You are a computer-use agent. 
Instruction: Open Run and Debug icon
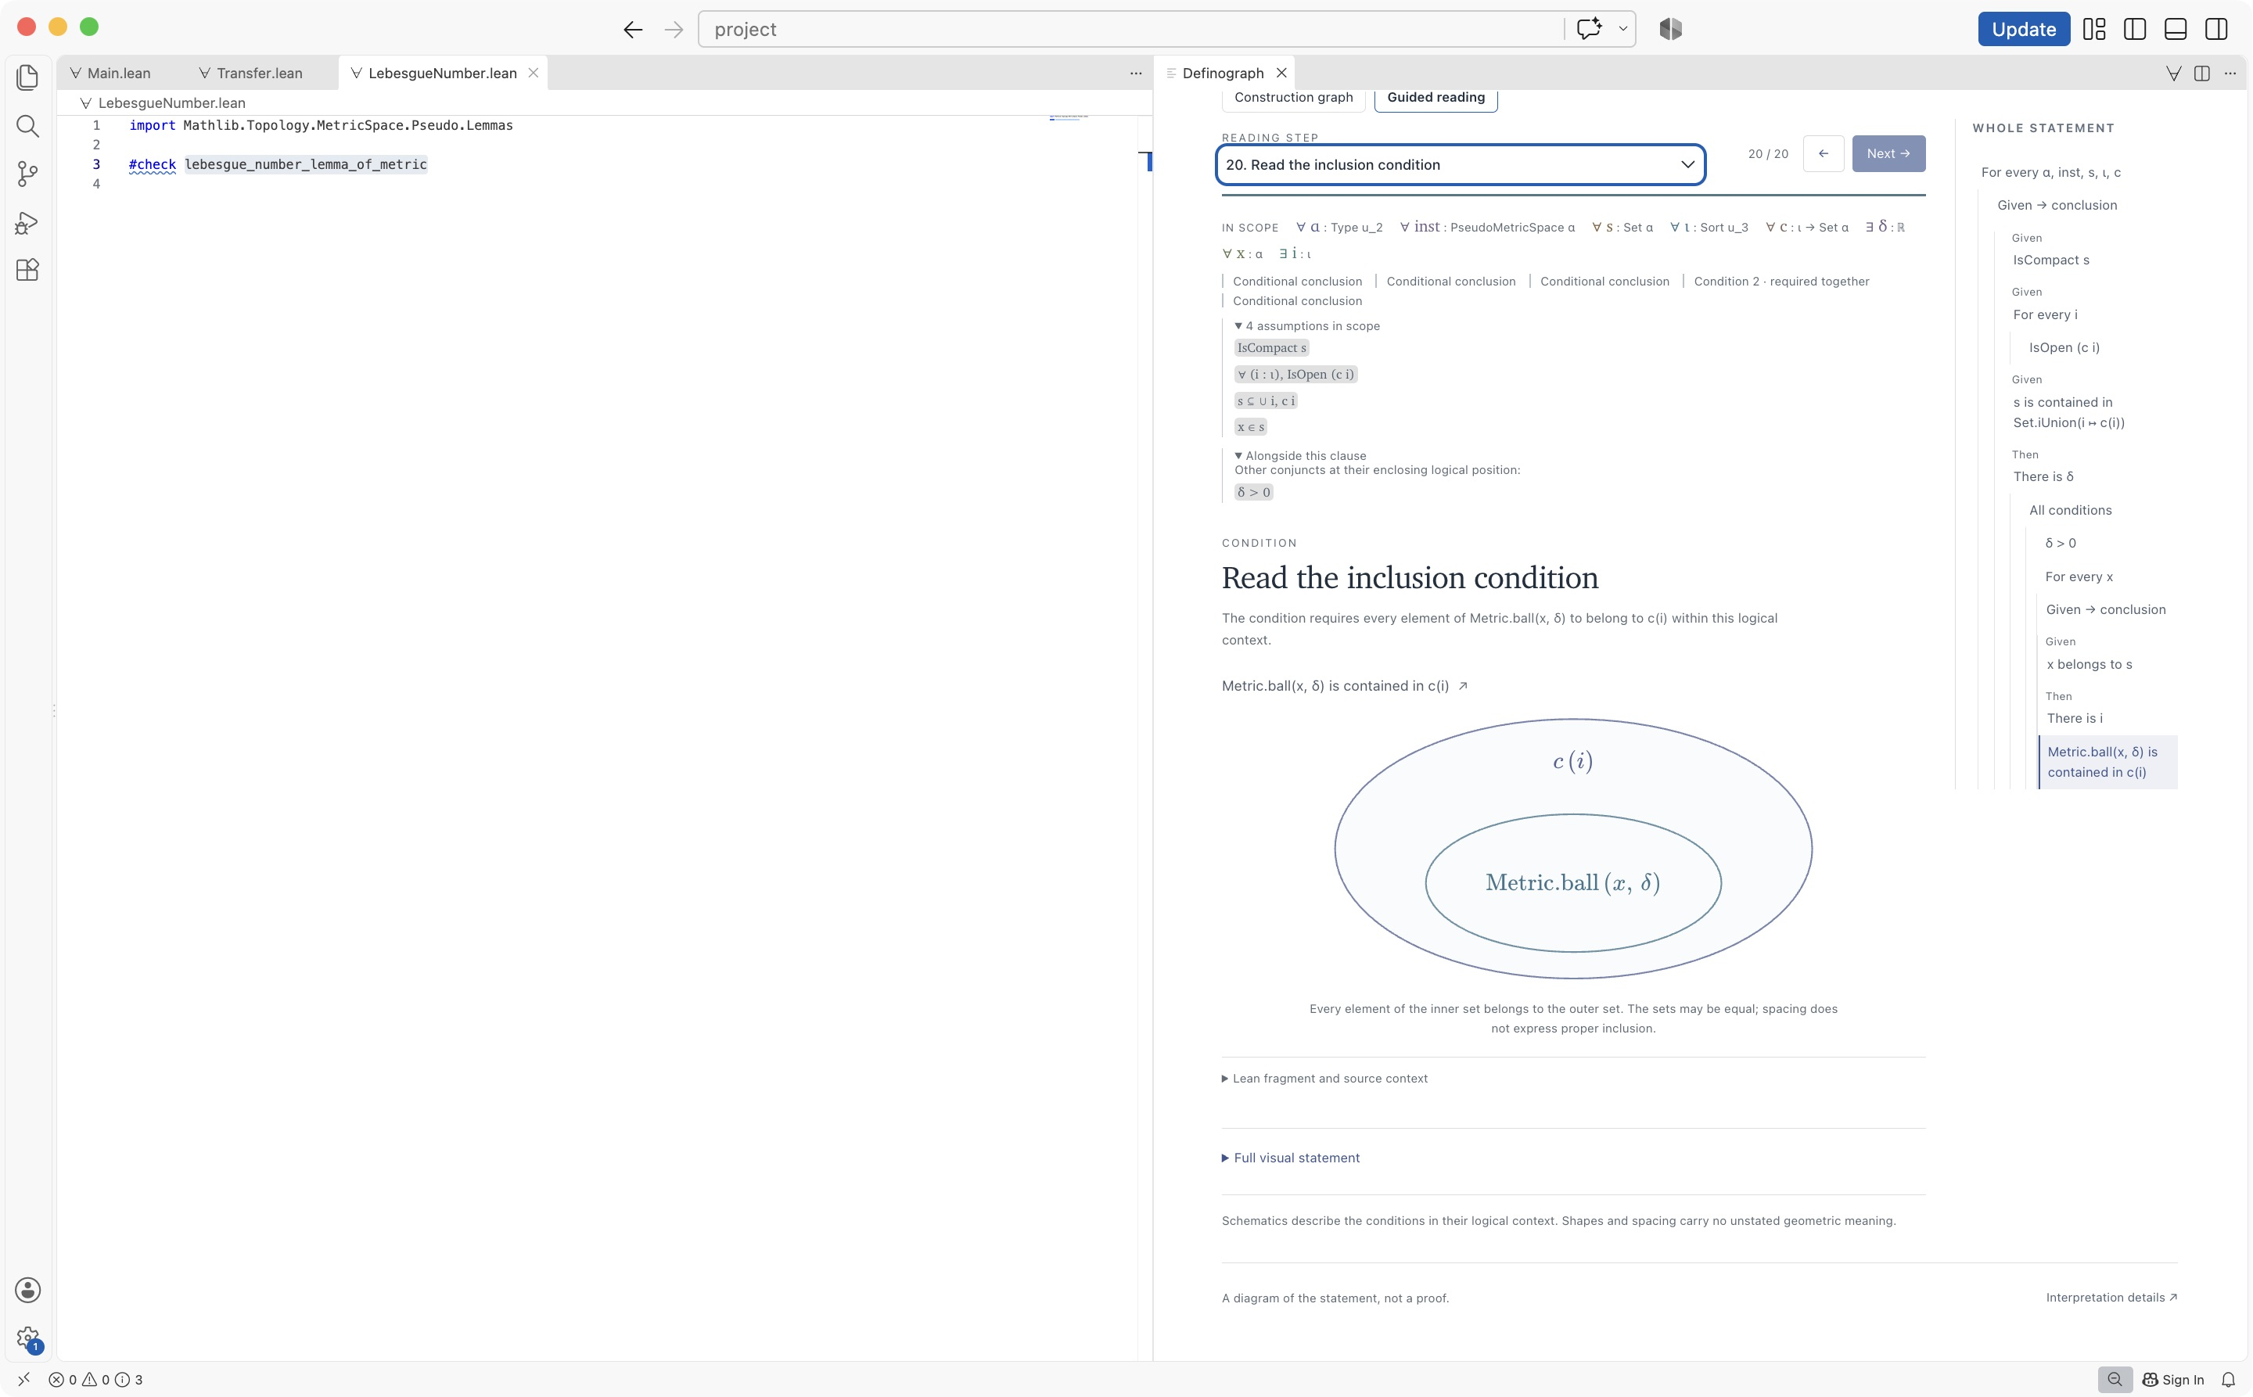(x=27, y=223)
